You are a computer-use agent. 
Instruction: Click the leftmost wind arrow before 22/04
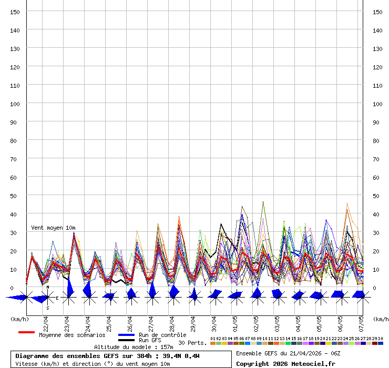point(17,298)
